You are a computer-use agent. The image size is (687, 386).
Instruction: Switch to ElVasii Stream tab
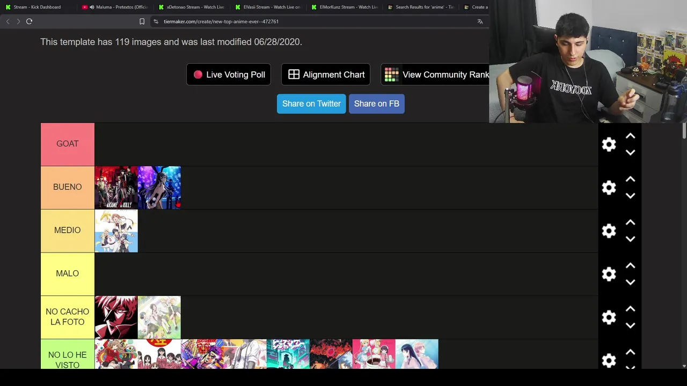point(268,7)
